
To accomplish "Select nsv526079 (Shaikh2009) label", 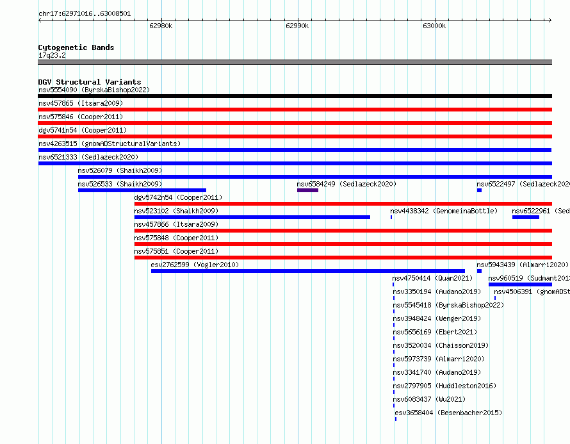I will click(x=120, y=170).
